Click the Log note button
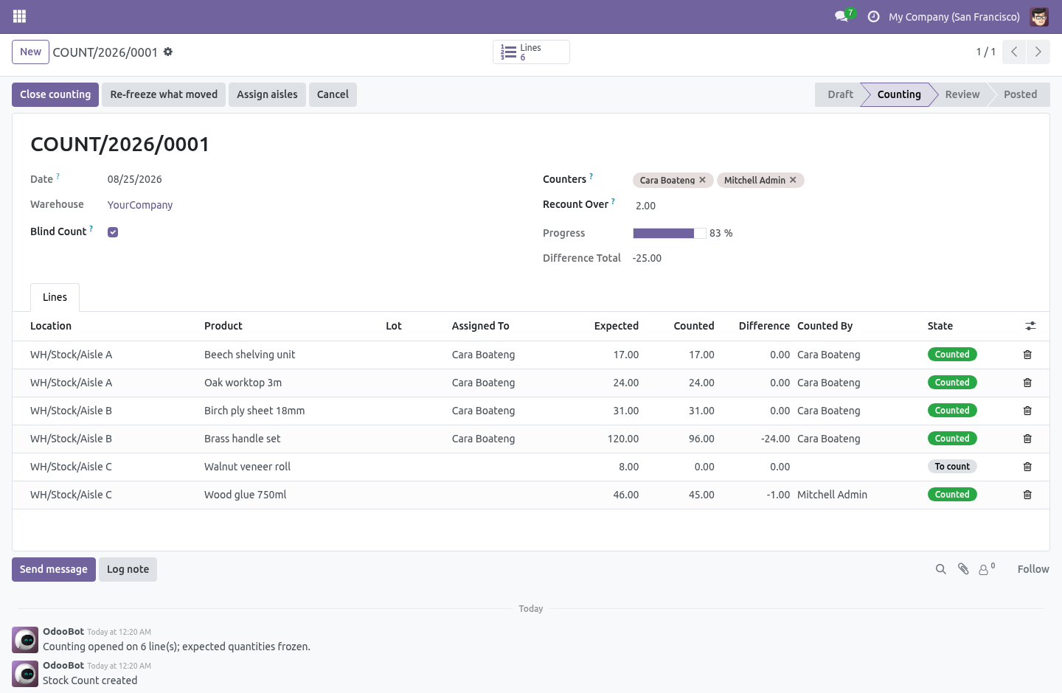Viewport: 1062px width, 693px height. [128, 569]
